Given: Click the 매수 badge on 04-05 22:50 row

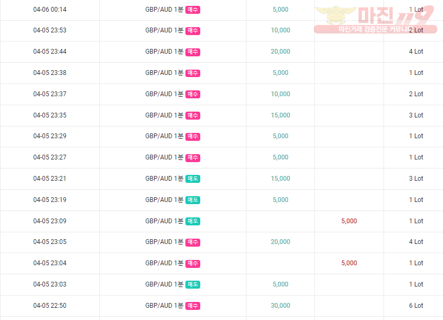Looking at the screenshot, I should click(193, 306).
